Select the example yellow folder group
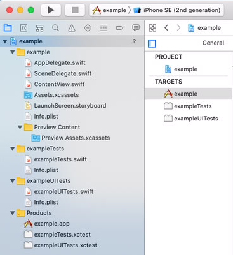 [72, 52]
